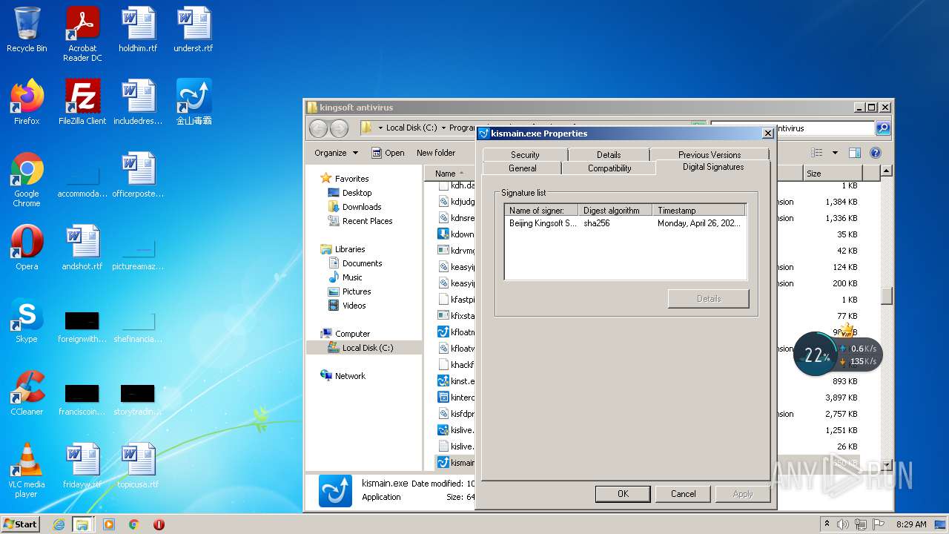
Task: Open the view options dropdown arrow
Action: [835, 153]
